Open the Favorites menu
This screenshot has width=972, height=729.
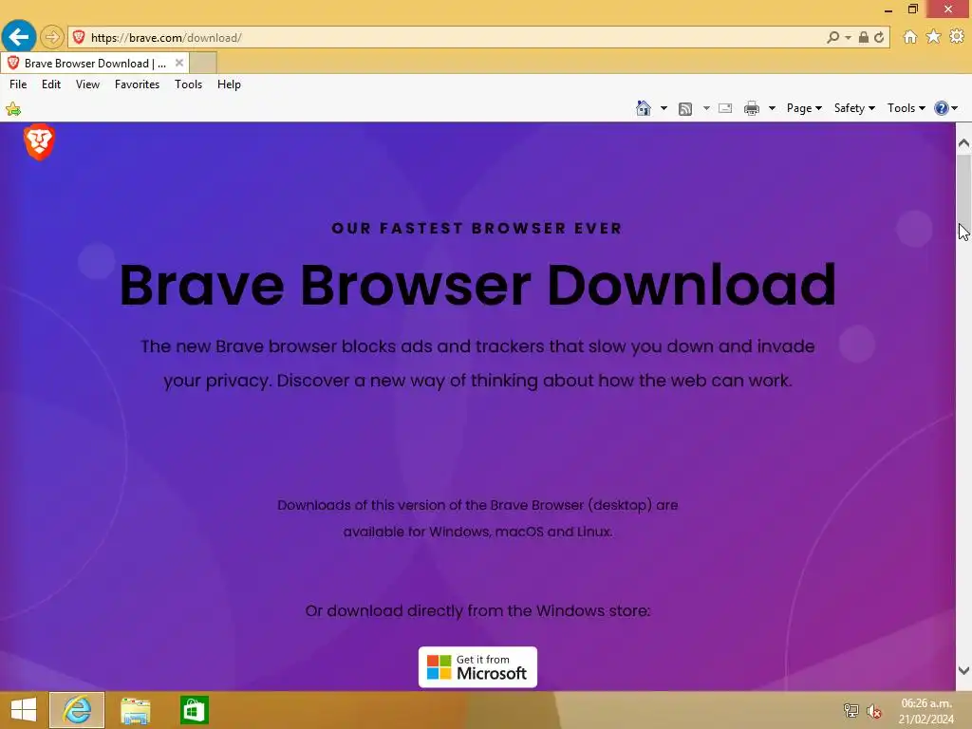tap(137, 84)
